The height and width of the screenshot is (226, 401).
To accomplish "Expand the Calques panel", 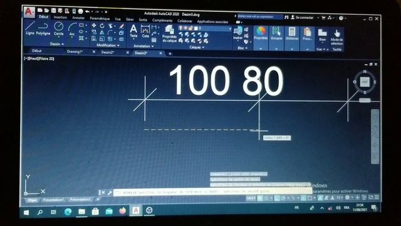I will click(x=197, y=48).
